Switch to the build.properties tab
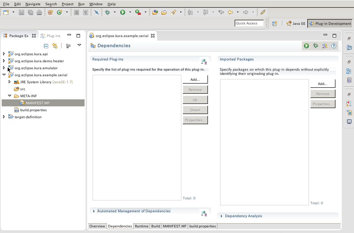 pos(203,226)
